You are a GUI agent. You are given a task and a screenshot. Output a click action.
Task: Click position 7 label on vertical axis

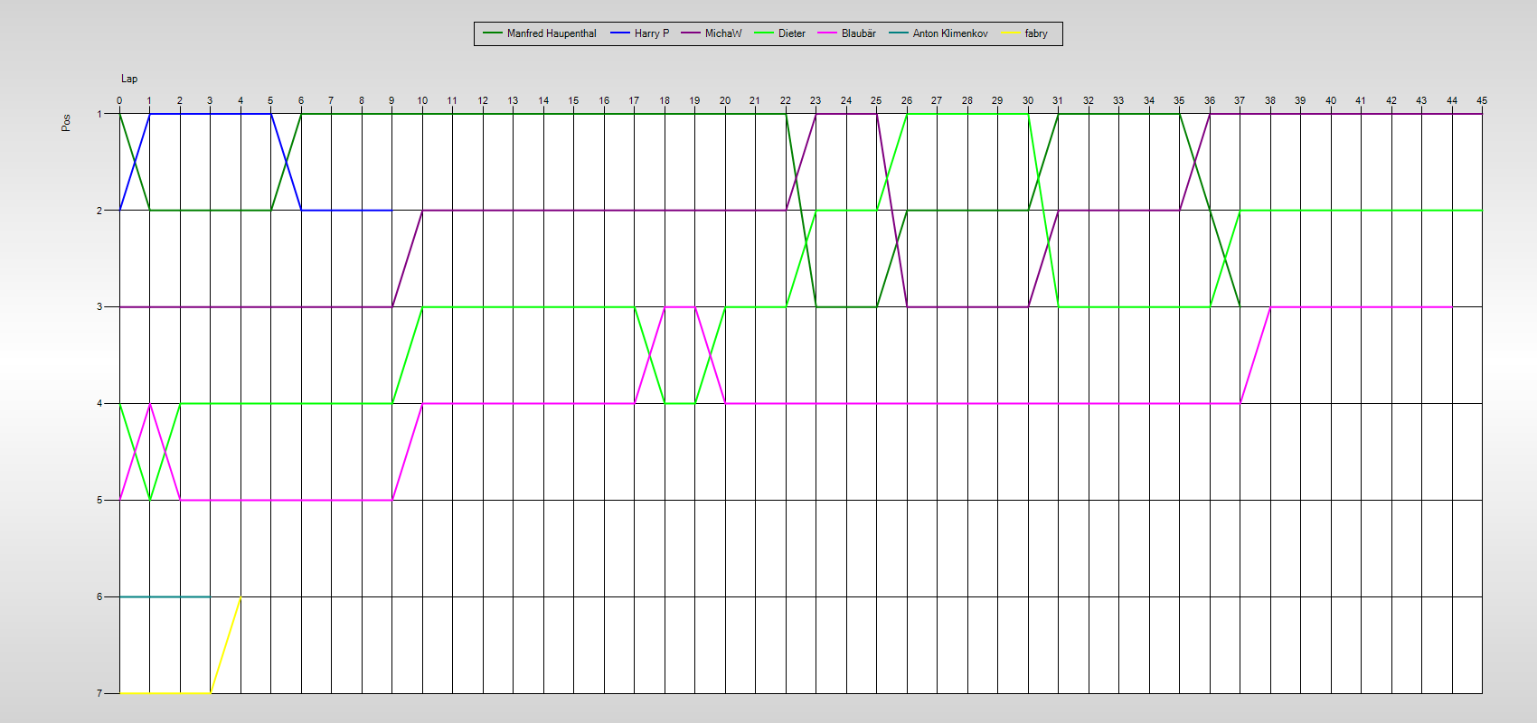click(x=99, y=693)
